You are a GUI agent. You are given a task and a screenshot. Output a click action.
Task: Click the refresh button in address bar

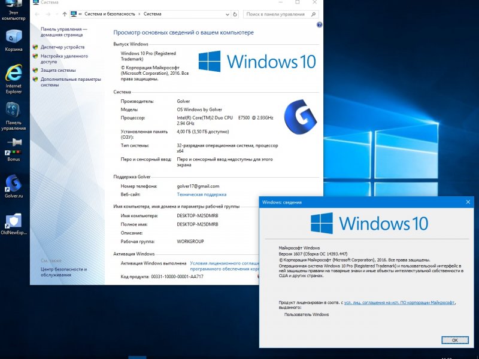tap(235, 14)
